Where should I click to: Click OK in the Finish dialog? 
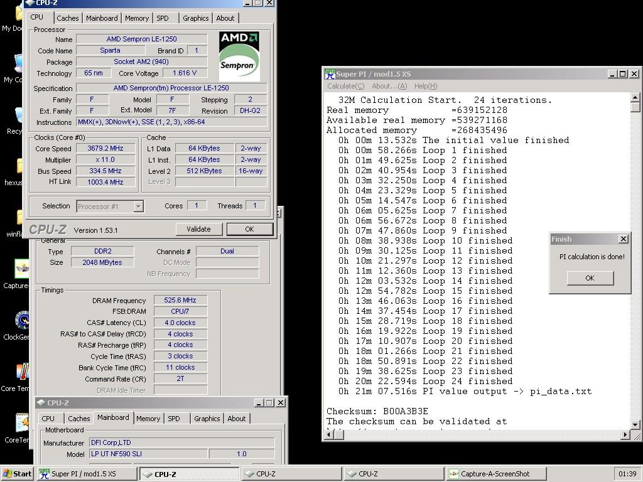590,278
